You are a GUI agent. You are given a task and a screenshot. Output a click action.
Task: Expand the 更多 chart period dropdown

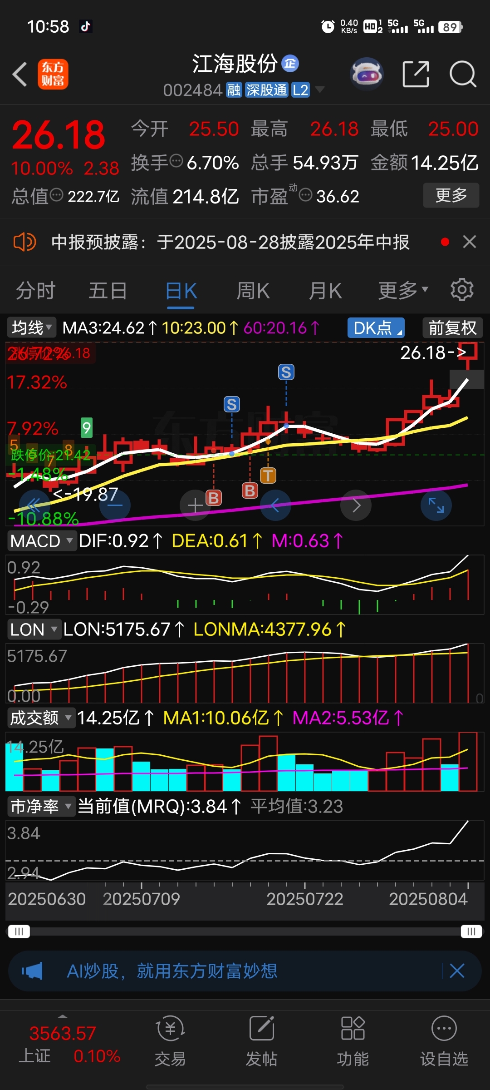point(403,290)
